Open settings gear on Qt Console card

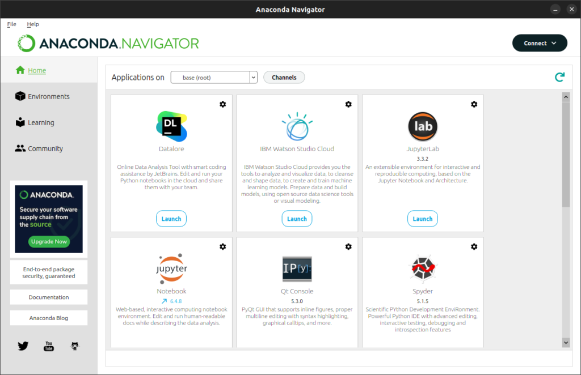click(348, 246)
